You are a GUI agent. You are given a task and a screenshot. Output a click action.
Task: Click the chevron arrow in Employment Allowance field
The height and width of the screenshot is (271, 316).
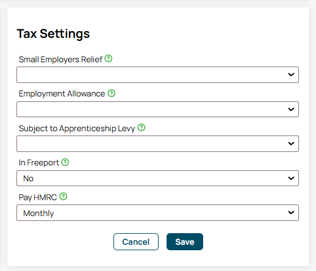[291, 109]
